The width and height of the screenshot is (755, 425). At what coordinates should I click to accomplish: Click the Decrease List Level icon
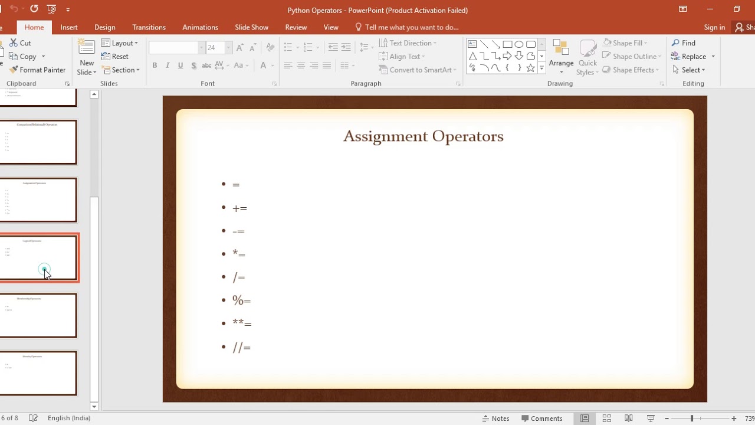(333, 47)
